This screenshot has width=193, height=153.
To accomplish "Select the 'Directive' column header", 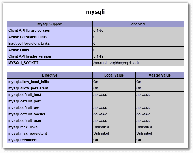I will pos(50,75).
